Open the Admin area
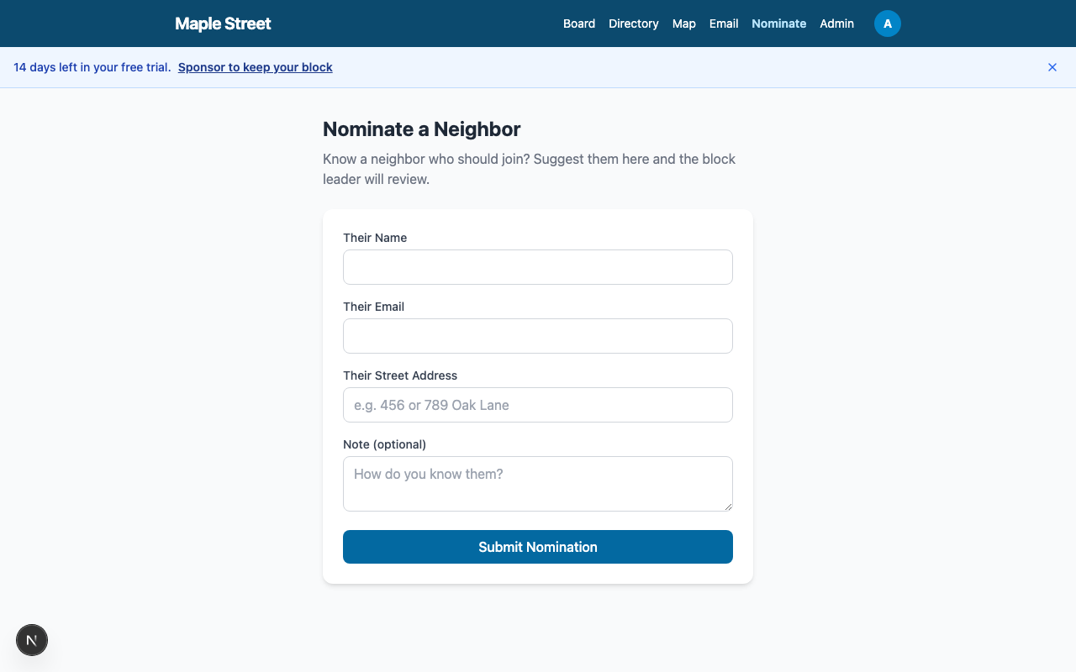The image size is (1076, 672). [836, 24]
